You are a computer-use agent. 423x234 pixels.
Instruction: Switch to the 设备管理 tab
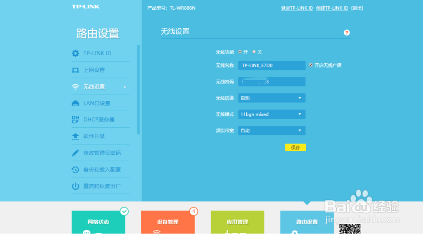(x=168, y=222)
